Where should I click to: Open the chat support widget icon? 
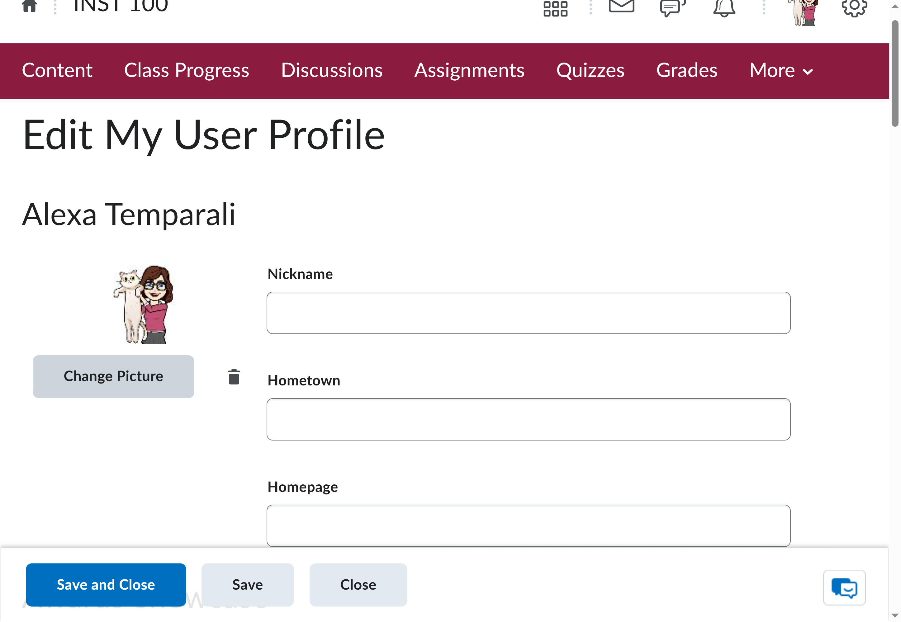click(844, 587)
